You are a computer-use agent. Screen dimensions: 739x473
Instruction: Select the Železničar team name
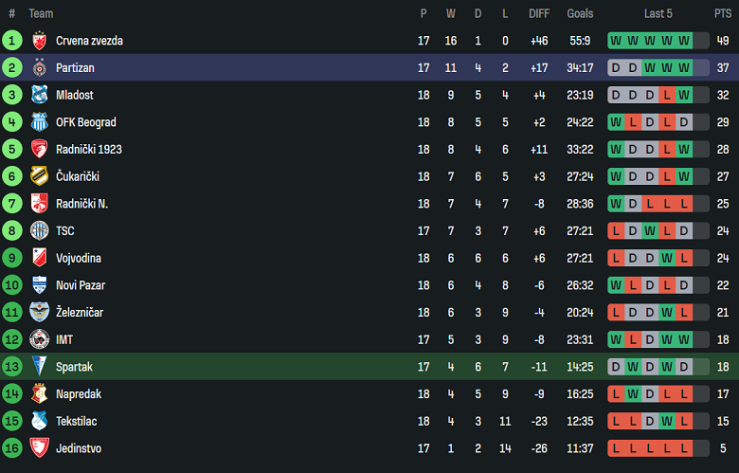[78, 313]
